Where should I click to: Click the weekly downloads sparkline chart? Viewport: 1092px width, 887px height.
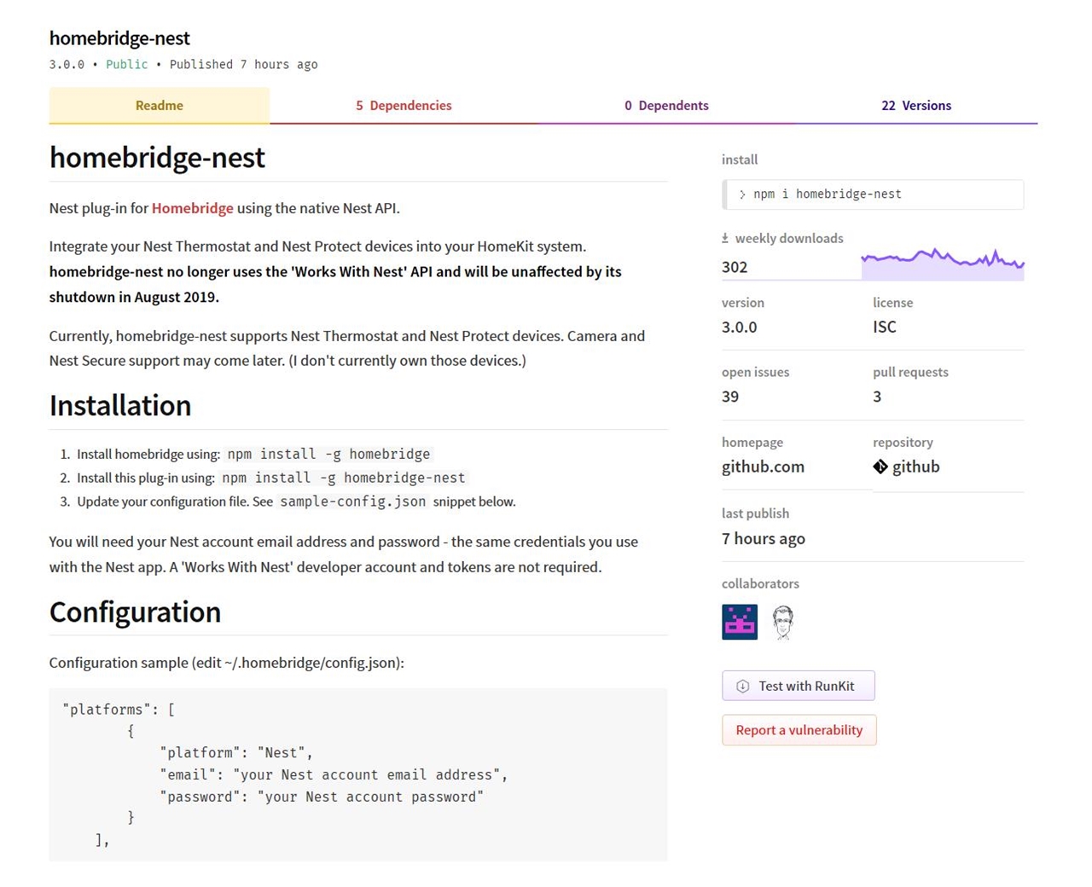click(x=943, y=264)
